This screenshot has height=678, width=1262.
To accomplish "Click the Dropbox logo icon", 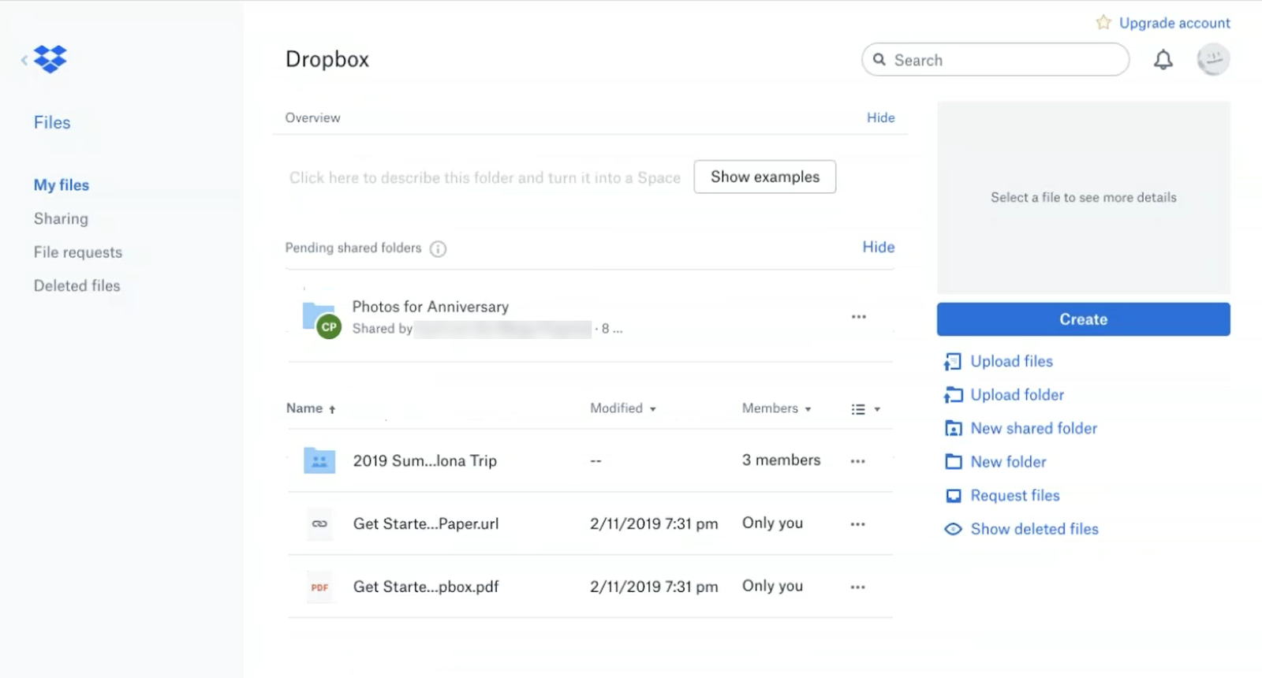I will pos(50,59).
